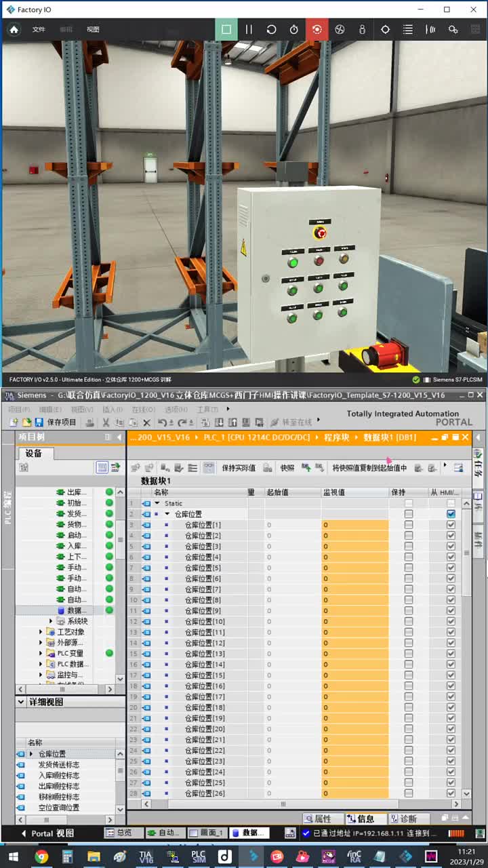Viewport: 488px width, 868px height.
Task: Expand the 外部源 tree node
Action: 41,643
